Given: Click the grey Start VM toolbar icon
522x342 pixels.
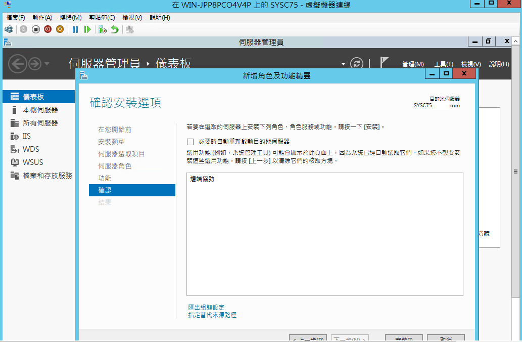Looking at the screenshot, I should (23, 30).
